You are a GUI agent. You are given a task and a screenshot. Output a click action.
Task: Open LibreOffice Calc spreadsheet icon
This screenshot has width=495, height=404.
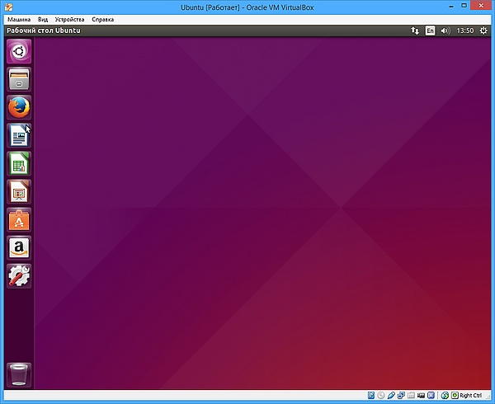coord(18,163)
